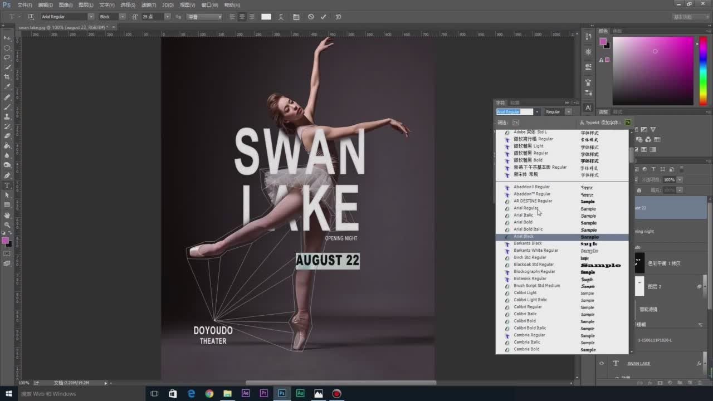
Task: Select the Hand tool
Action: point(7,215)
